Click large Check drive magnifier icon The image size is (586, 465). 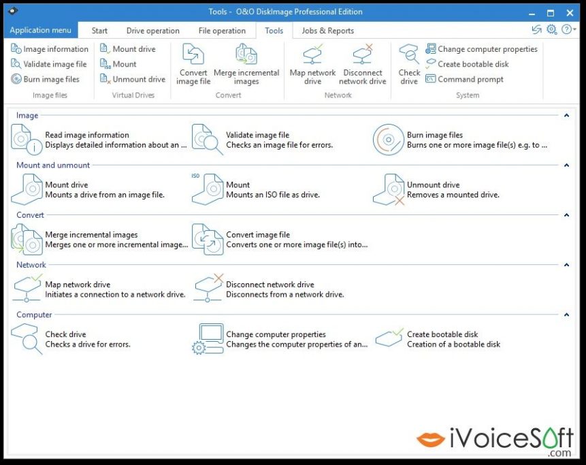[26, 338]
